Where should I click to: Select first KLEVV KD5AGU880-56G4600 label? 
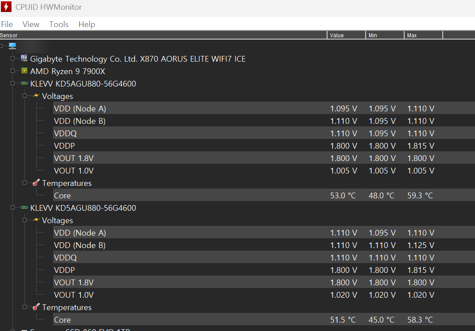click(x=83, y=84)
